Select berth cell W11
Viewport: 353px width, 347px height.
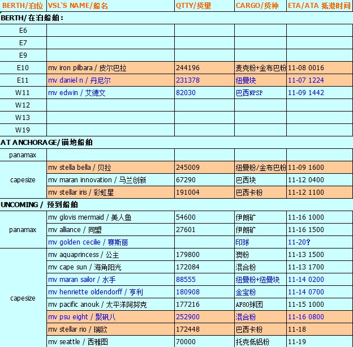[x=23, y=93]
